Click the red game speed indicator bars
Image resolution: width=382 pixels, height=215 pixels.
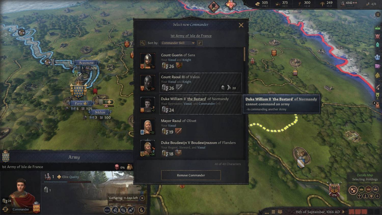click(x=358, y=212)
